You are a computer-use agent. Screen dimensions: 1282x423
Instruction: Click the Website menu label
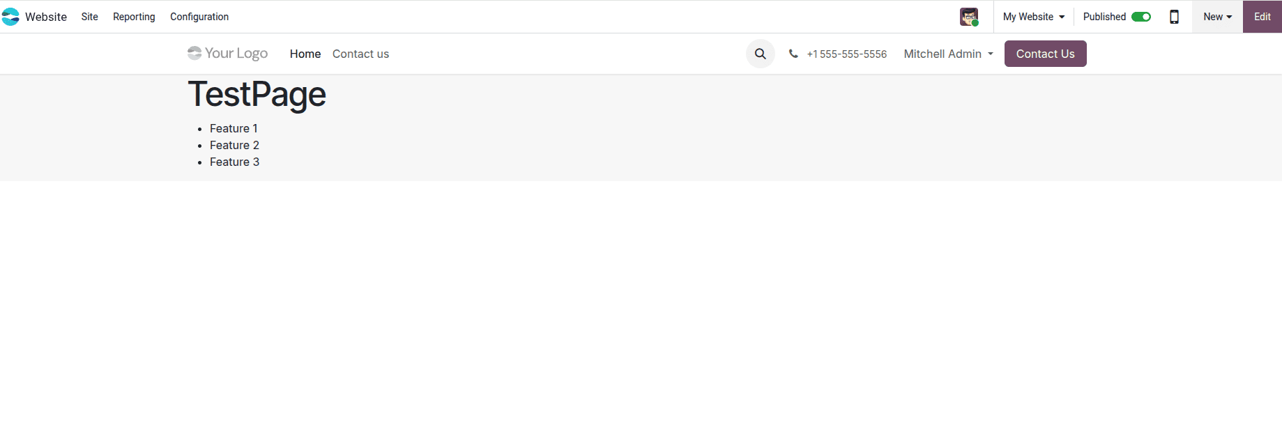46,16
